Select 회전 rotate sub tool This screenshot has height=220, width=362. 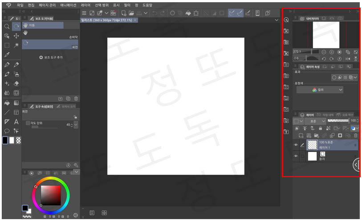click(x=50, y=44)
